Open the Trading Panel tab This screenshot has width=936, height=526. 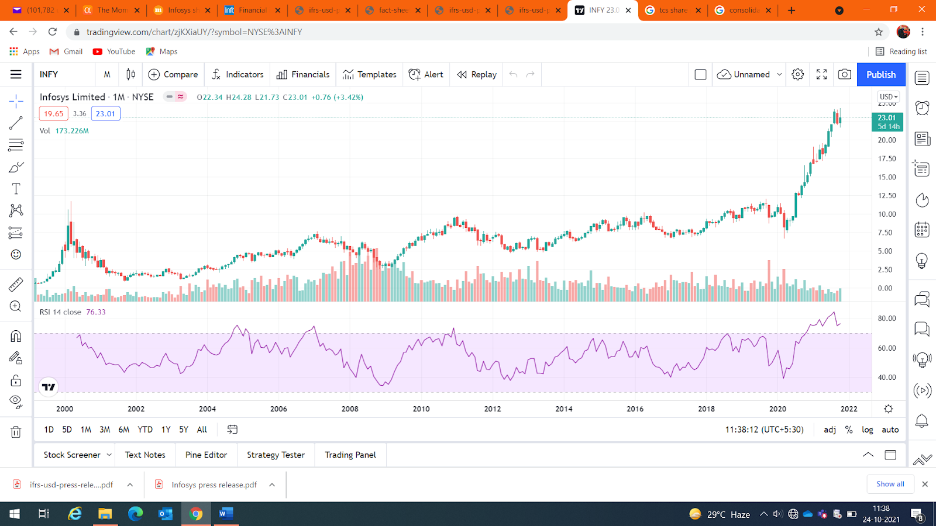click(x=350, y=455)
